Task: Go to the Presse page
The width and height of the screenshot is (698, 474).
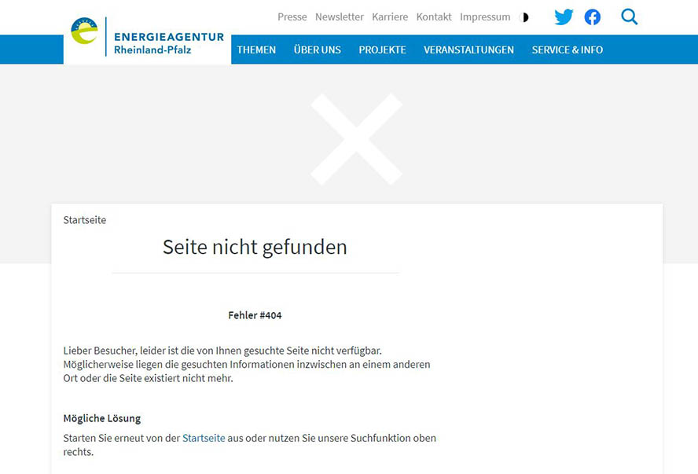Action: (292, 17)
